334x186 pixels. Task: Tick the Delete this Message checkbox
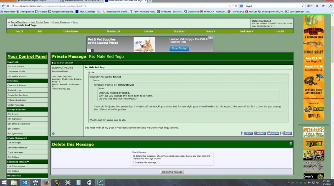[x=134, y=162]
